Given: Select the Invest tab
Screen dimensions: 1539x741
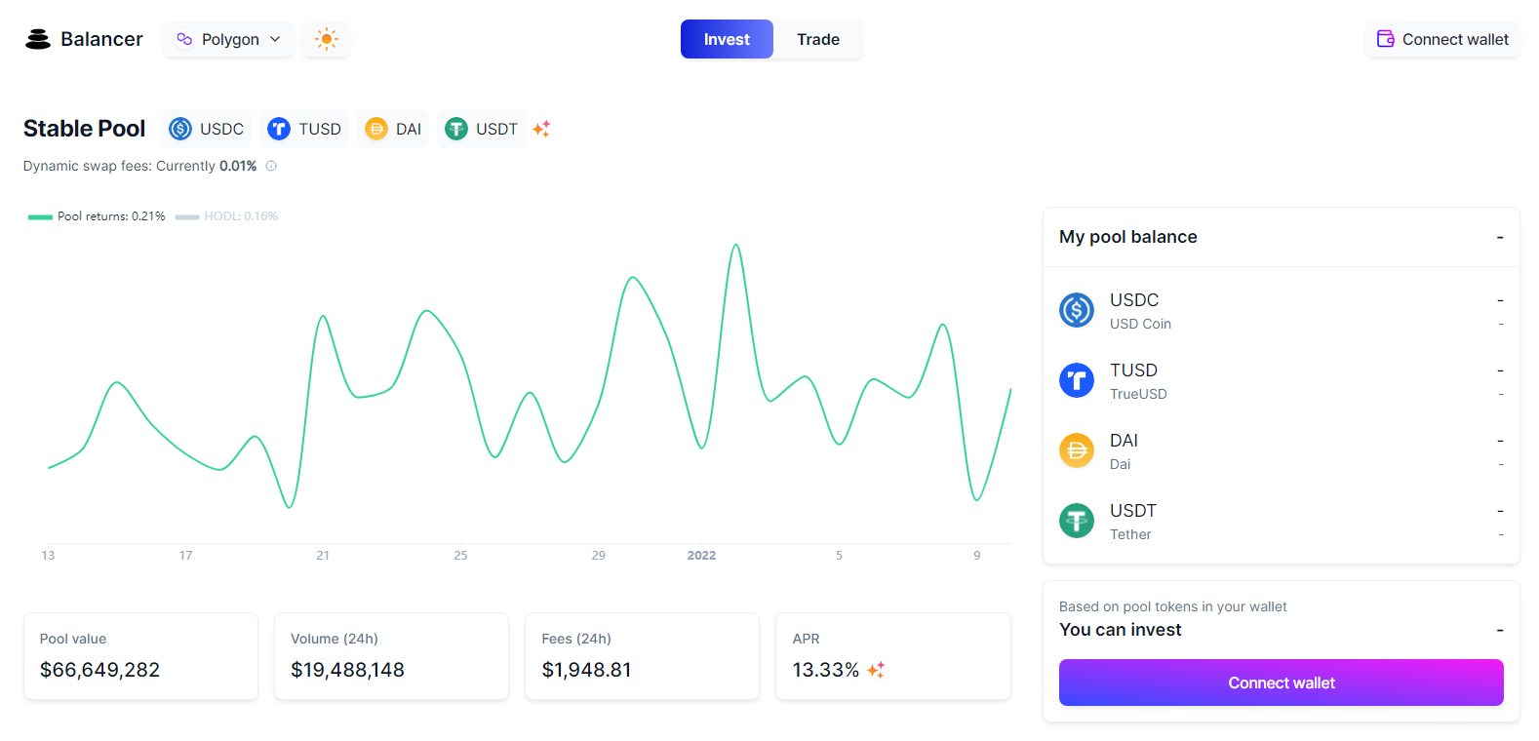Looking at the screenshot, I should (727, 39).
